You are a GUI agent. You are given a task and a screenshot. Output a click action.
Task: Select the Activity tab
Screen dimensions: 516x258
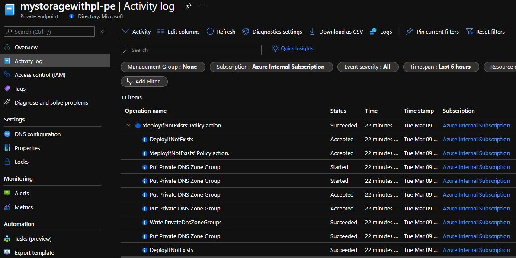(x=136, y=31)
